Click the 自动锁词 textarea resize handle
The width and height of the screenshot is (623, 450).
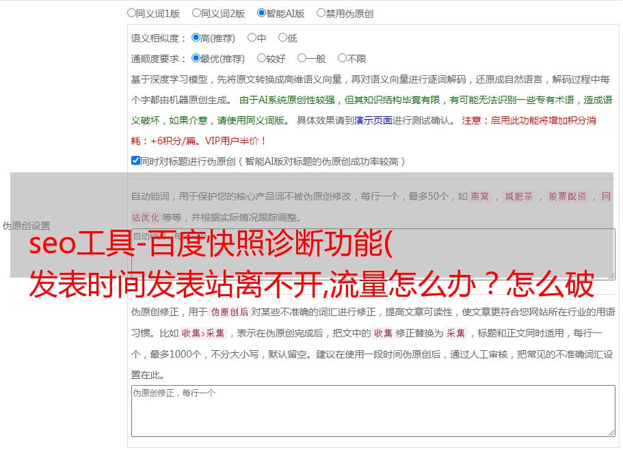[x=611, y=276]
